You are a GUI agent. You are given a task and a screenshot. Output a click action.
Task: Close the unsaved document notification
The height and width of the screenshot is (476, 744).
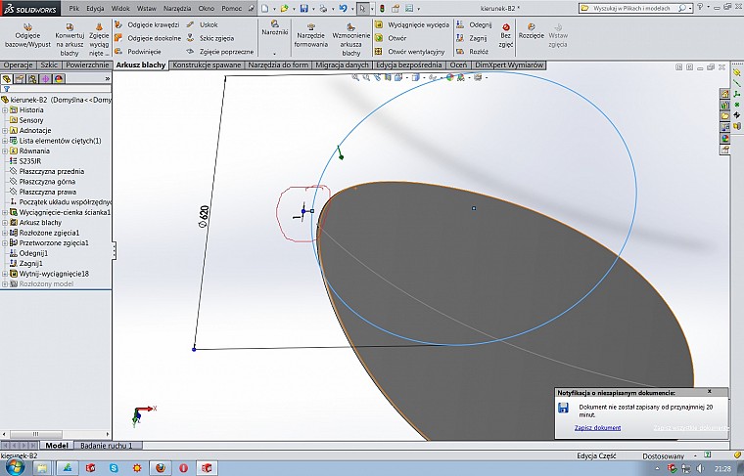point(710,391)
